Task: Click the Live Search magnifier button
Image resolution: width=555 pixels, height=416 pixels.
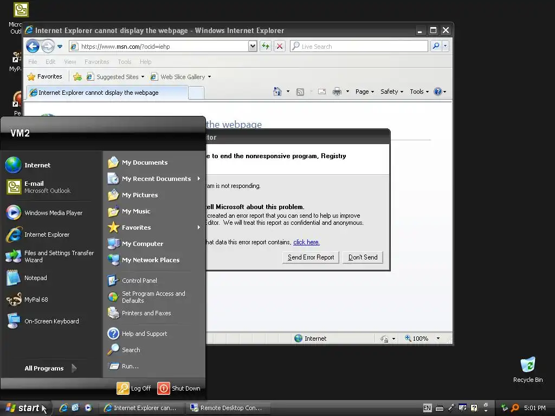Action: (436, 46)
